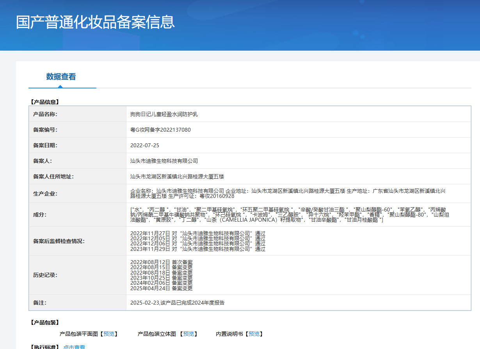Click the page title 国产普通化妆品备案信息
480x349 pixels.
[95, 22]
